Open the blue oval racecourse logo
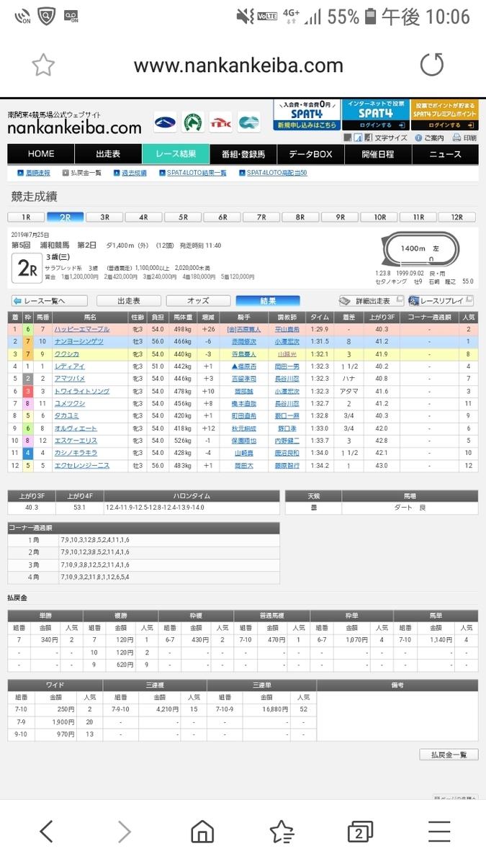Viewport: 486px width, 864px height. [164, 122]
